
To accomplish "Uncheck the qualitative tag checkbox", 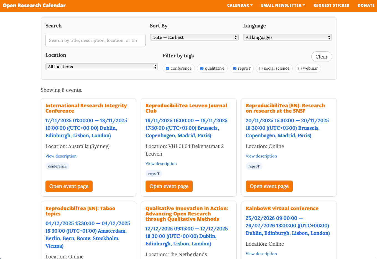I will (202, 68).
